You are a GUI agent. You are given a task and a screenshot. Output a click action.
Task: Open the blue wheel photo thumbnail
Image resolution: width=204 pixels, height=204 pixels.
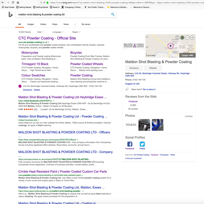[157, 125]
